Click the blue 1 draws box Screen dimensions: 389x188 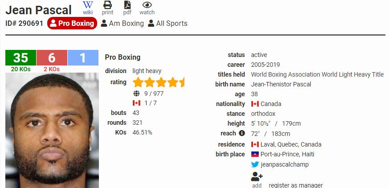coord(83,57)
